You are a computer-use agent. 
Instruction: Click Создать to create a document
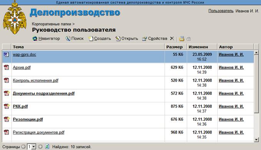coord(100,38)
